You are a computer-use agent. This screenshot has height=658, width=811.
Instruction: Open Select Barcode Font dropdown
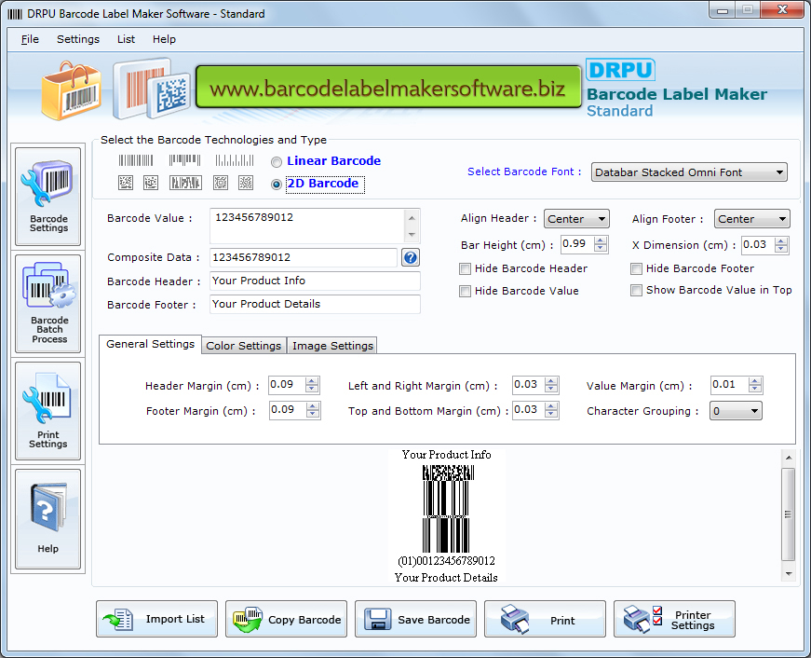tap(689, 172)
